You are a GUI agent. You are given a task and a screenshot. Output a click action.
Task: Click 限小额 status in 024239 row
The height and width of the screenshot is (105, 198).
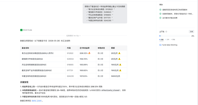point(100,76)
